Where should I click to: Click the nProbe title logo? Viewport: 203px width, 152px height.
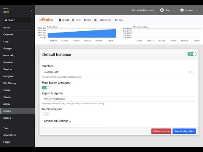click(x=46, y=20)
